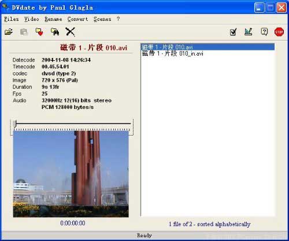Click the video position slider handle
Screen dimensions: 289x241
click(x=15, y=123)
